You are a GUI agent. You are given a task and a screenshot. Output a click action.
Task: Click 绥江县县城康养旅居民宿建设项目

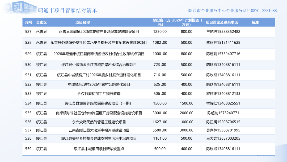(x=98, y=103)
